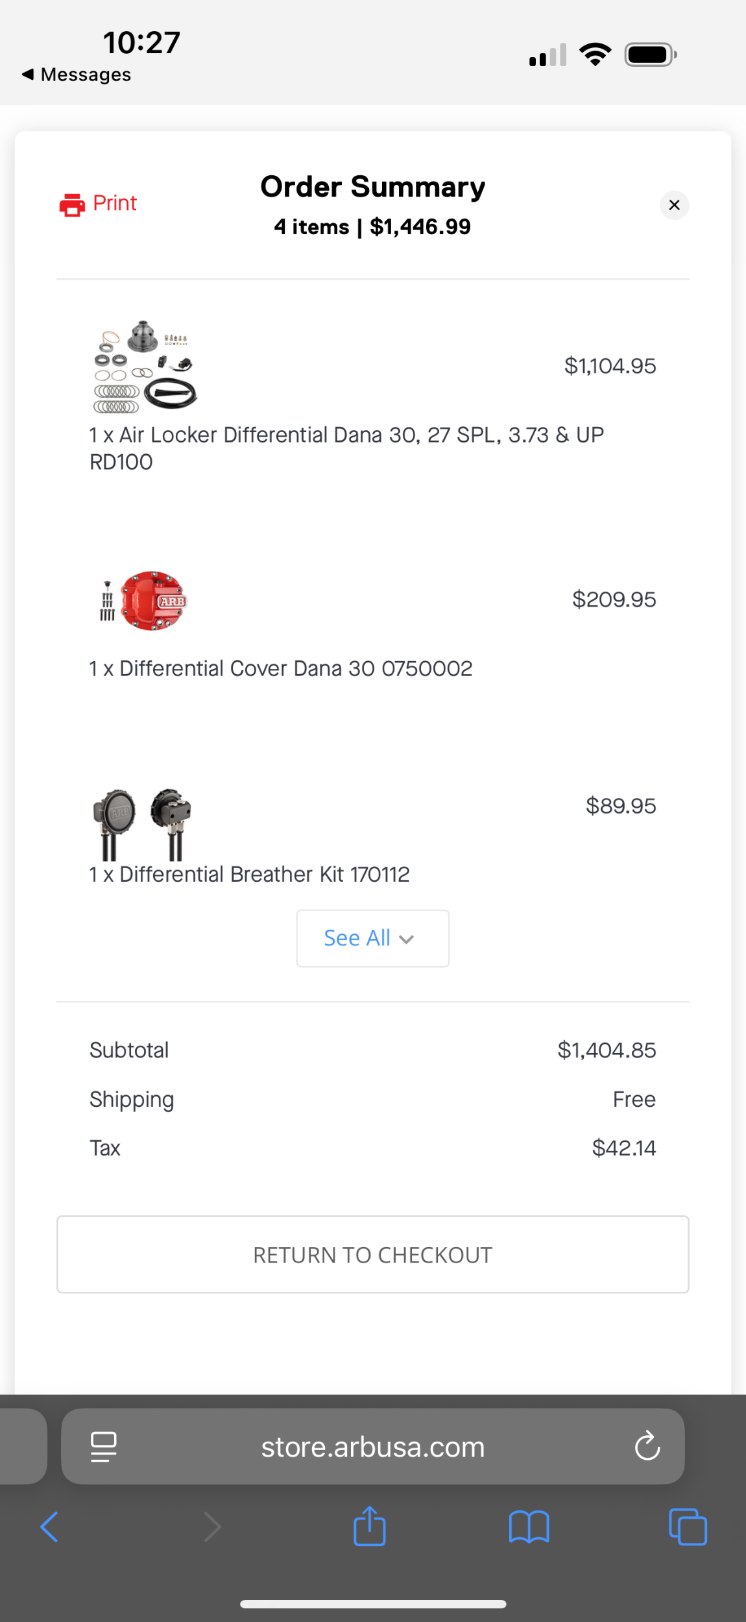746x1622 pixels.
Task: Return to Messages app via back link
Action: [x=77, y=75]
